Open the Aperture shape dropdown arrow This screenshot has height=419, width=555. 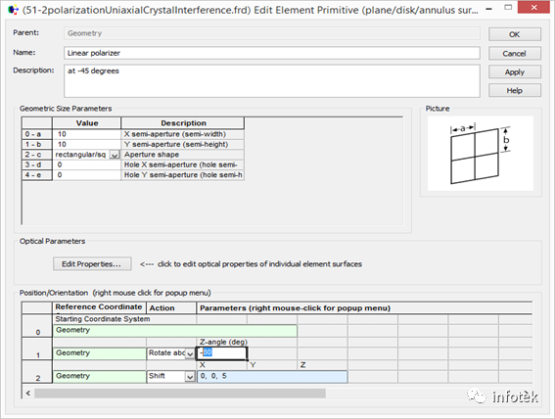pyautogui.click(x=115, y=155)
